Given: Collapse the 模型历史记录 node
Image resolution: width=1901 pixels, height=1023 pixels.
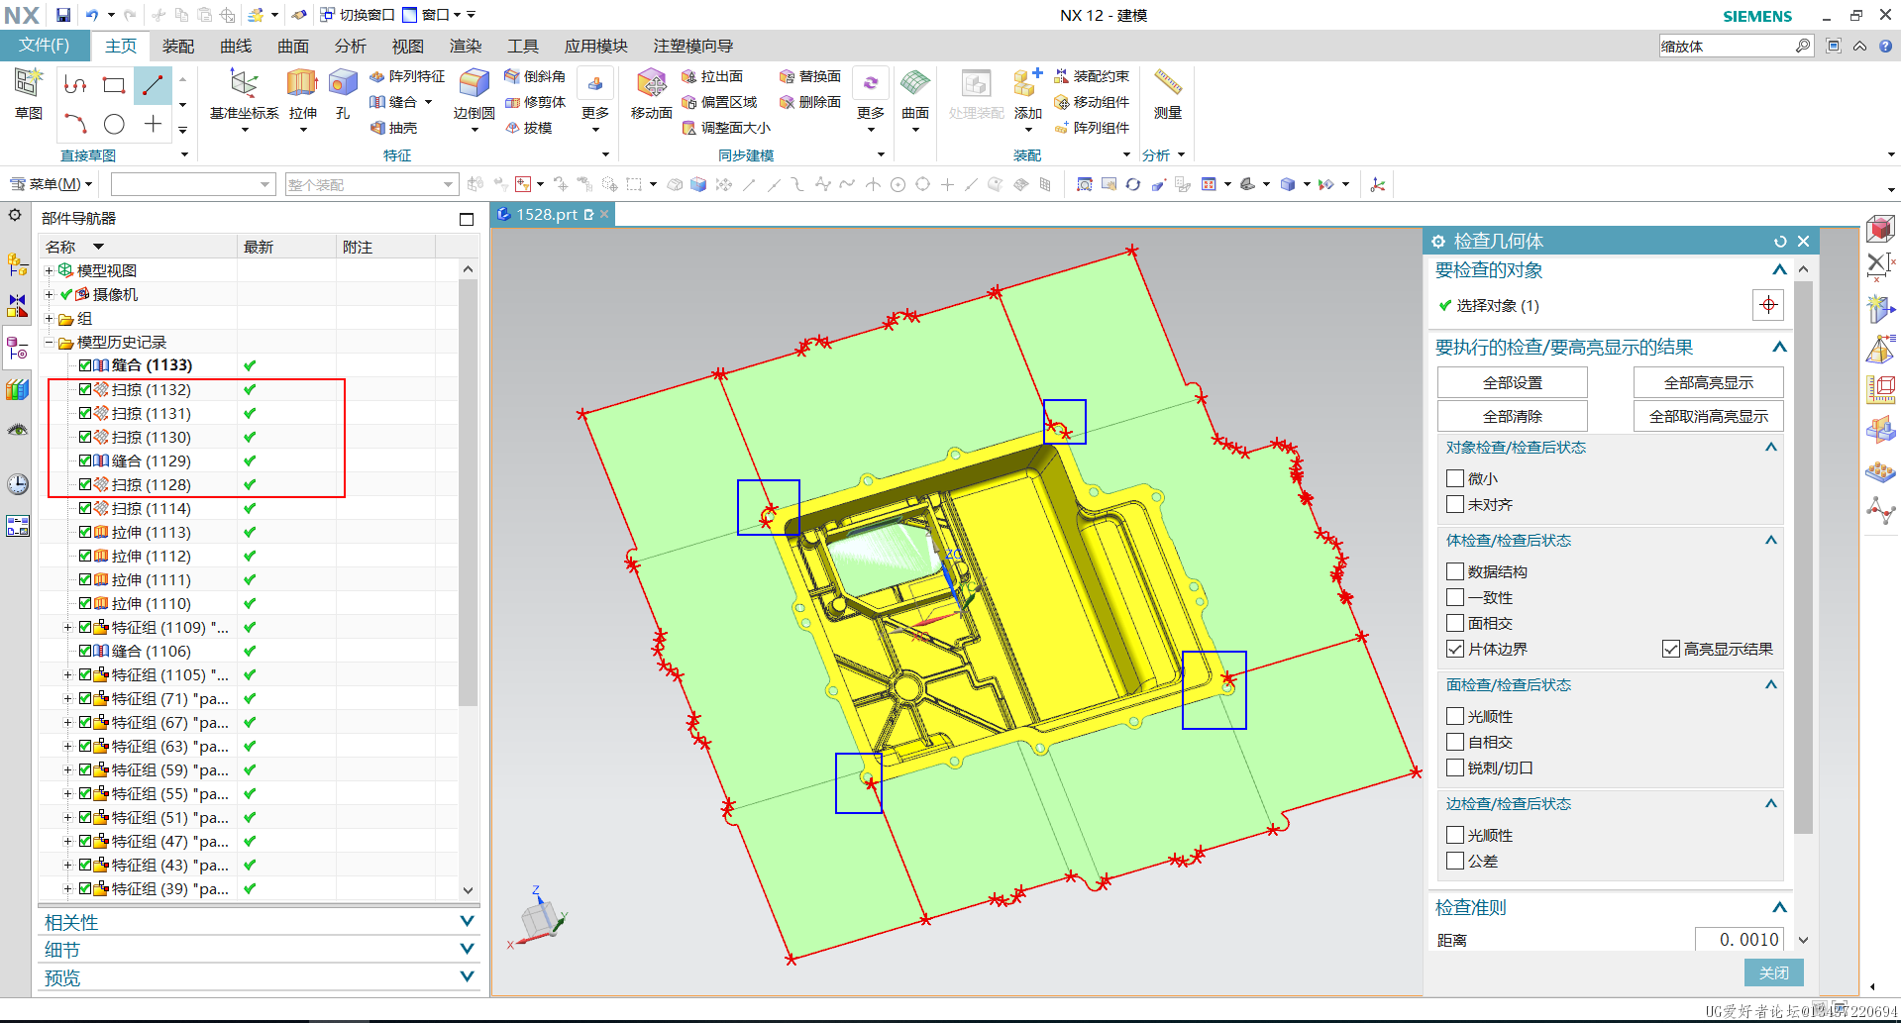Looking at the screenshot, I should [50, 342].
